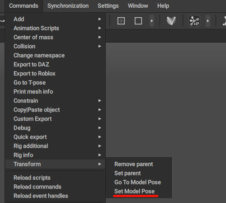Expand arrow next to single viewport icon
This screenshot has height=203, width=226.
[x=152, y=21]
